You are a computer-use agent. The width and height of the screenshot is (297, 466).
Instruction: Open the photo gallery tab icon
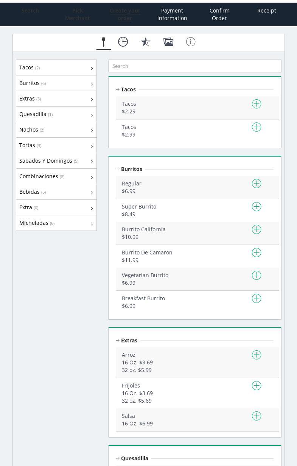[168, 42]
